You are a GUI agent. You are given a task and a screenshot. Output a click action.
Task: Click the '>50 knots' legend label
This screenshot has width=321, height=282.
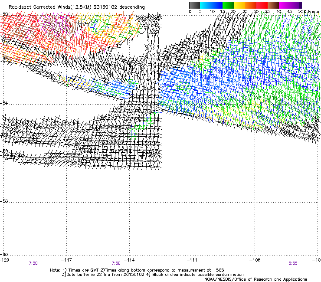tap(308, 12)
